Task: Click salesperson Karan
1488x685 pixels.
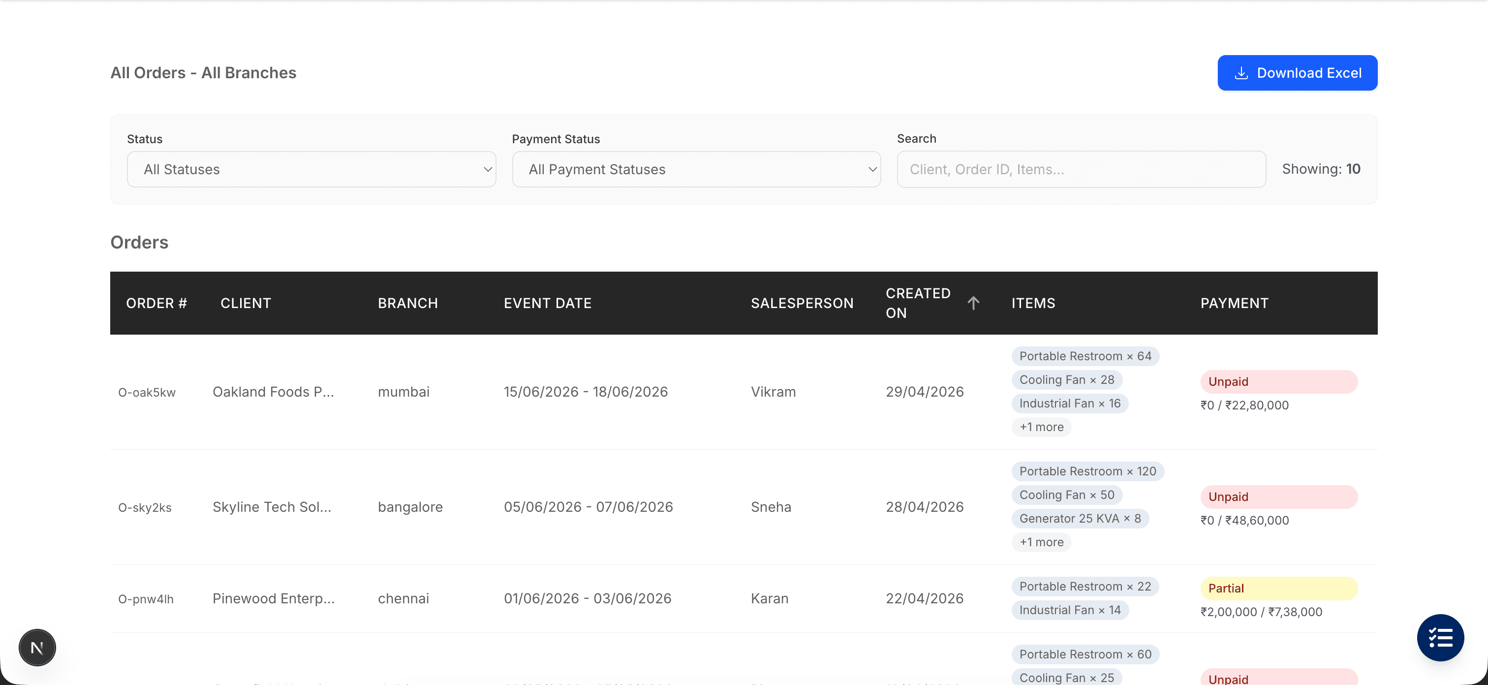Action: [x=770, y=599]
